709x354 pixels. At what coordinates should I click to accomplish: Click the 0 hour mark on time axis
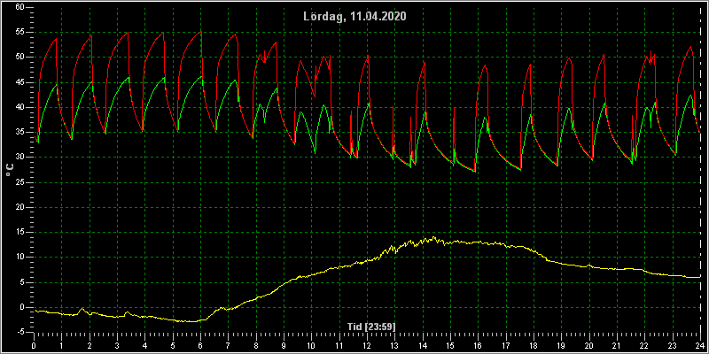(x=34, y=346)
